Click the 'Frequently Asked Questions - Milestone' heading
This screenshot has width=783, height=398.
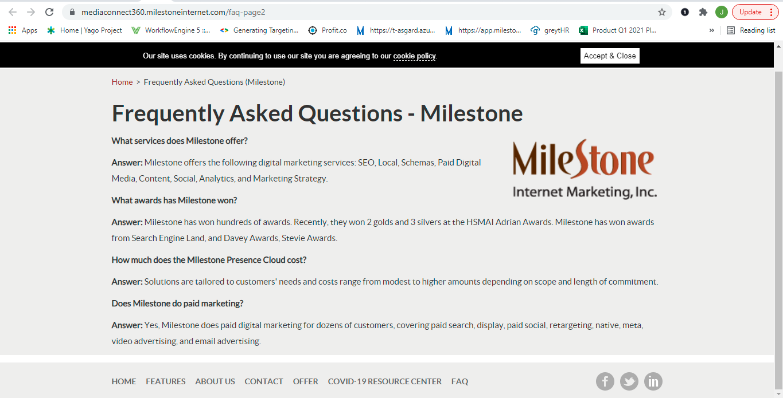[317, 113]
